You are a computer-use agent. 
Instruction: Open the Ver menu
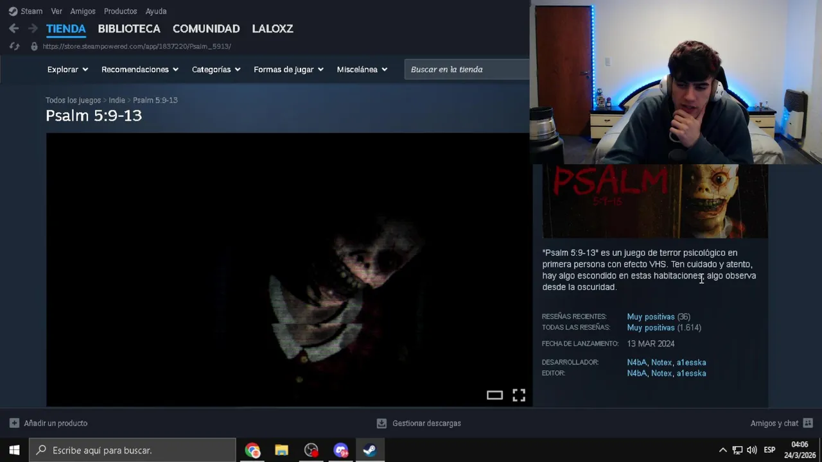[57, 11]
